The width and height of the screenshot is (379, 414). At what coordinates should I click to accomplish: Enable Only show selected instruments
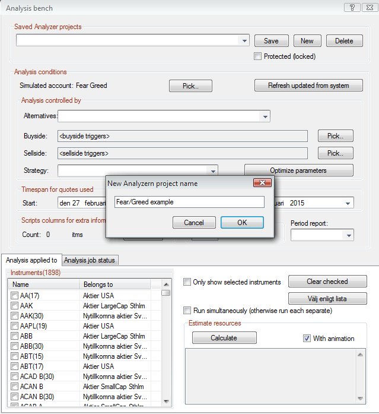(187, 282)
